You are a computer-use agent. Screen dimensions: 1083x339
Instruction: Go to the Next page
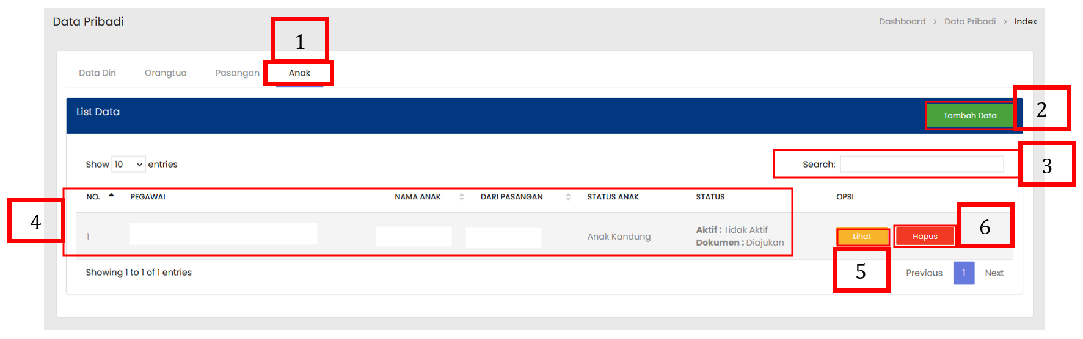click(994, 273)
